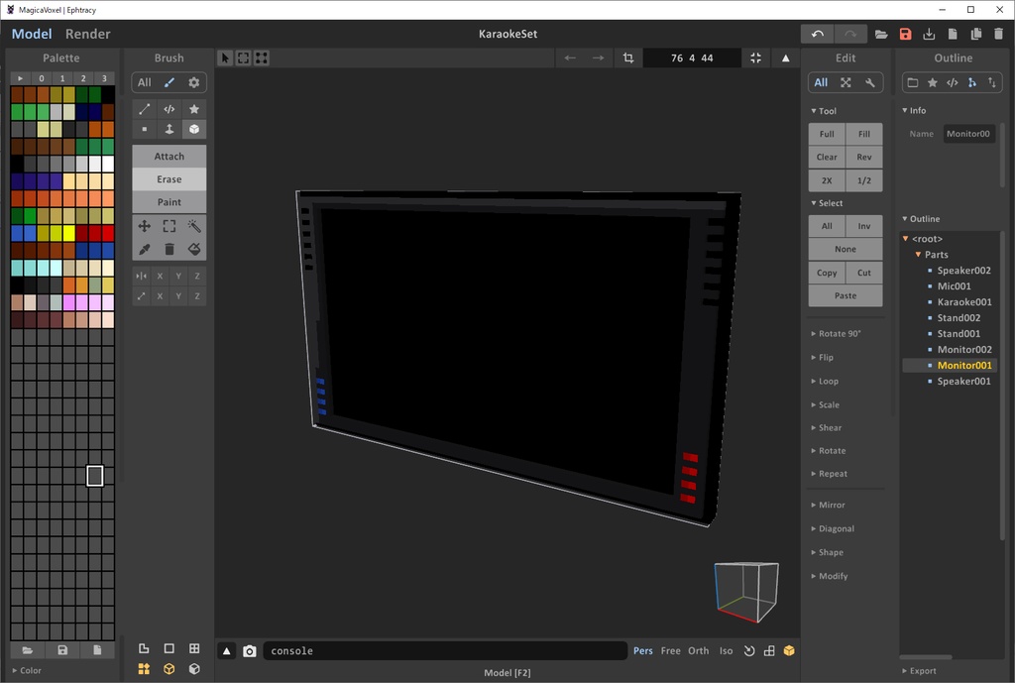Image resolution: width=1015 pixels, height=683 pixels.
Task: Switch camera to Orth mode
Action: (x=699, y=650)
